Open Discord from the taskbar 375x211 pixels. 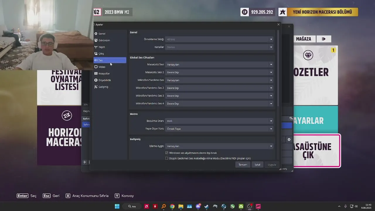click(198, 206)
